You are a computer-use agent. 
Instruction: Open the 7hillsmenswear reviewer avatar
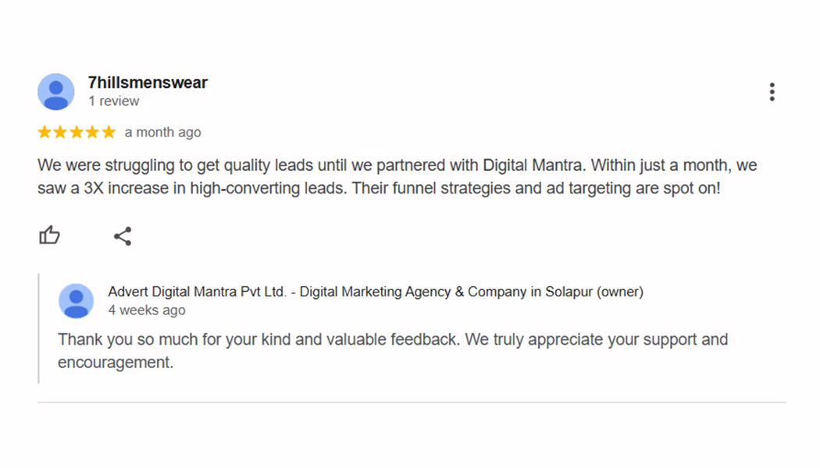(x=56, y=92)
